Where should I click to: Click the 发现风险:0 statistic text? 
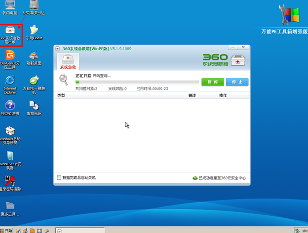pyautogui.click(x=117, y=88)
